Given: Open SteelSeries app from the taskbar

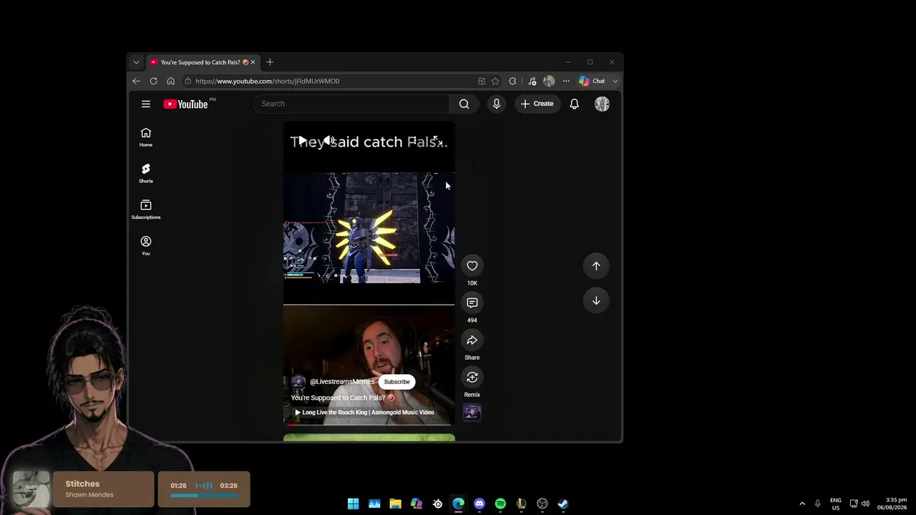Looking at the screenshot, I should 437,504.
